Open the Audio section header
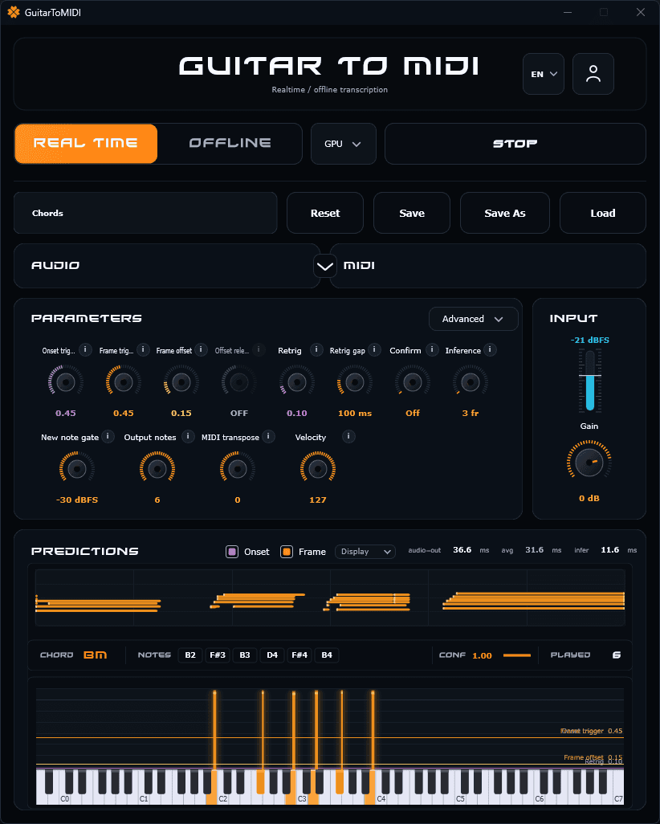Viewport: 660px width, 824px height. pos(166,266)
